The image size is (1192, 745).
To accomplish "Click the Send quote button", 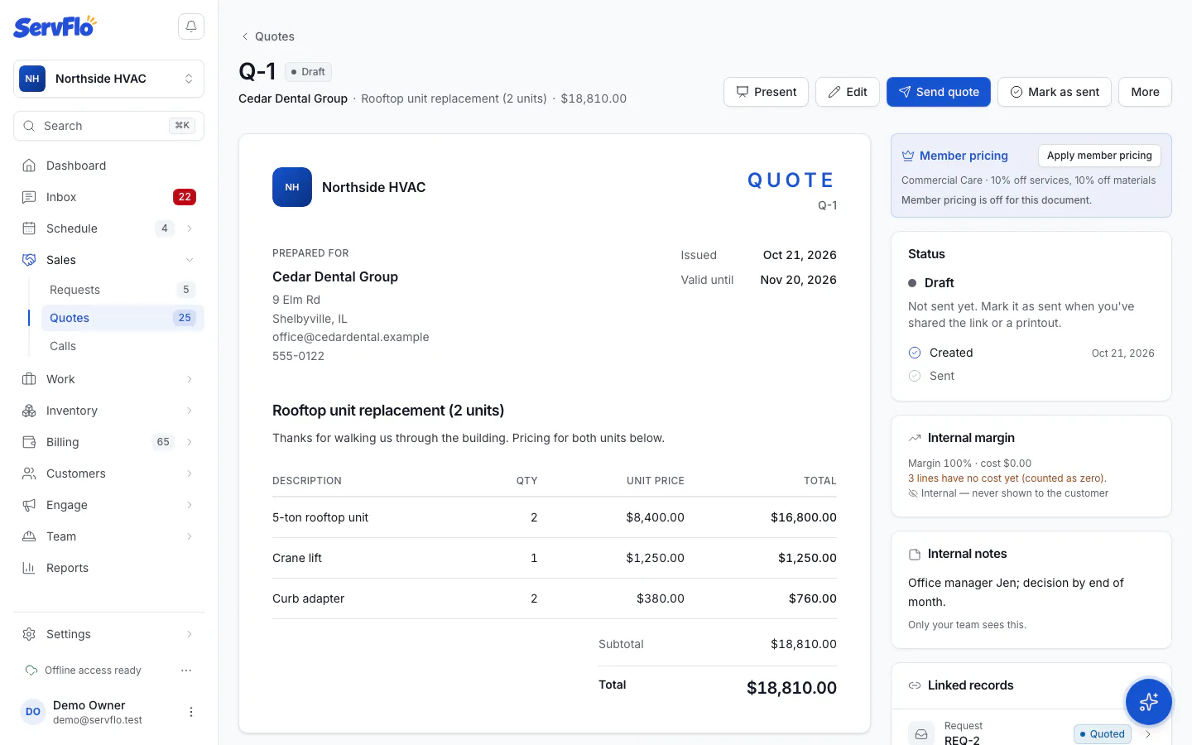I will click(939, 92).
